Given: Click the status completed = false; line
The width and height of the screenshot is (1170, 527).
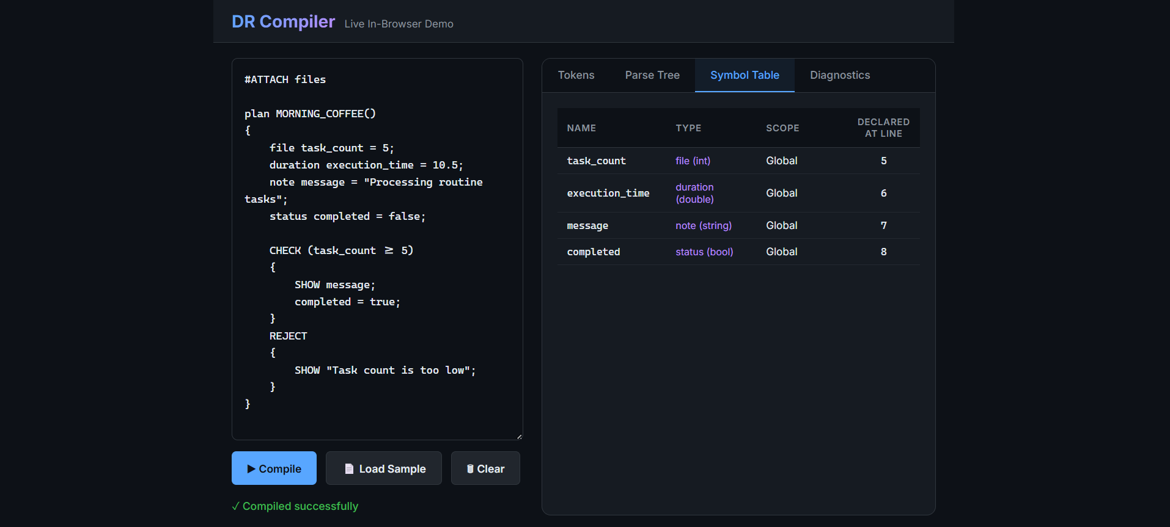Looking at the screenshot, I should [347, 216].
